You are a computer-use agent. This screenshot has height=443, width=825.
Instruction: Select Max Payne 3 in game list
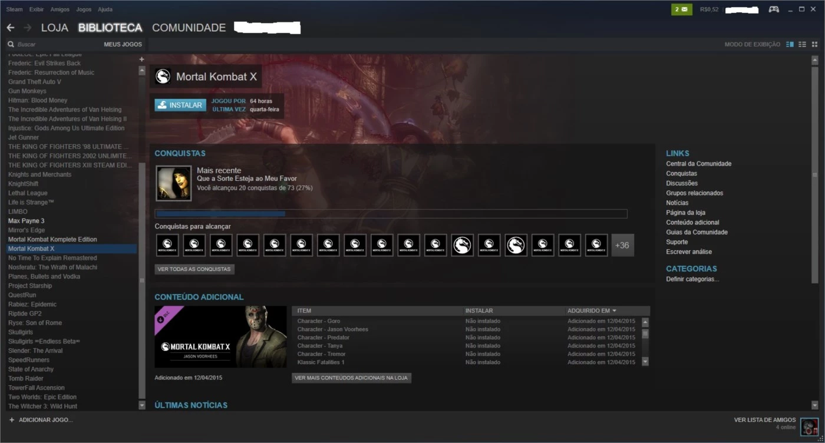[72, 221]
